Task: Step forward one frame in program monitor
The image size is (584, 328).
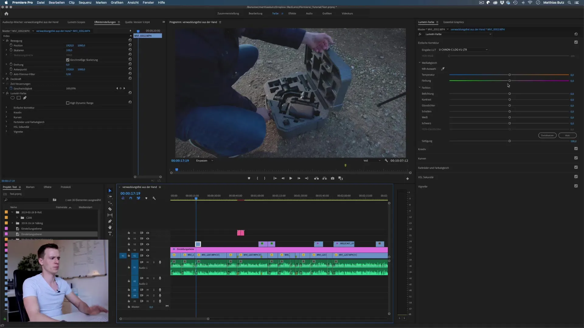Action: tap(299, 178)
